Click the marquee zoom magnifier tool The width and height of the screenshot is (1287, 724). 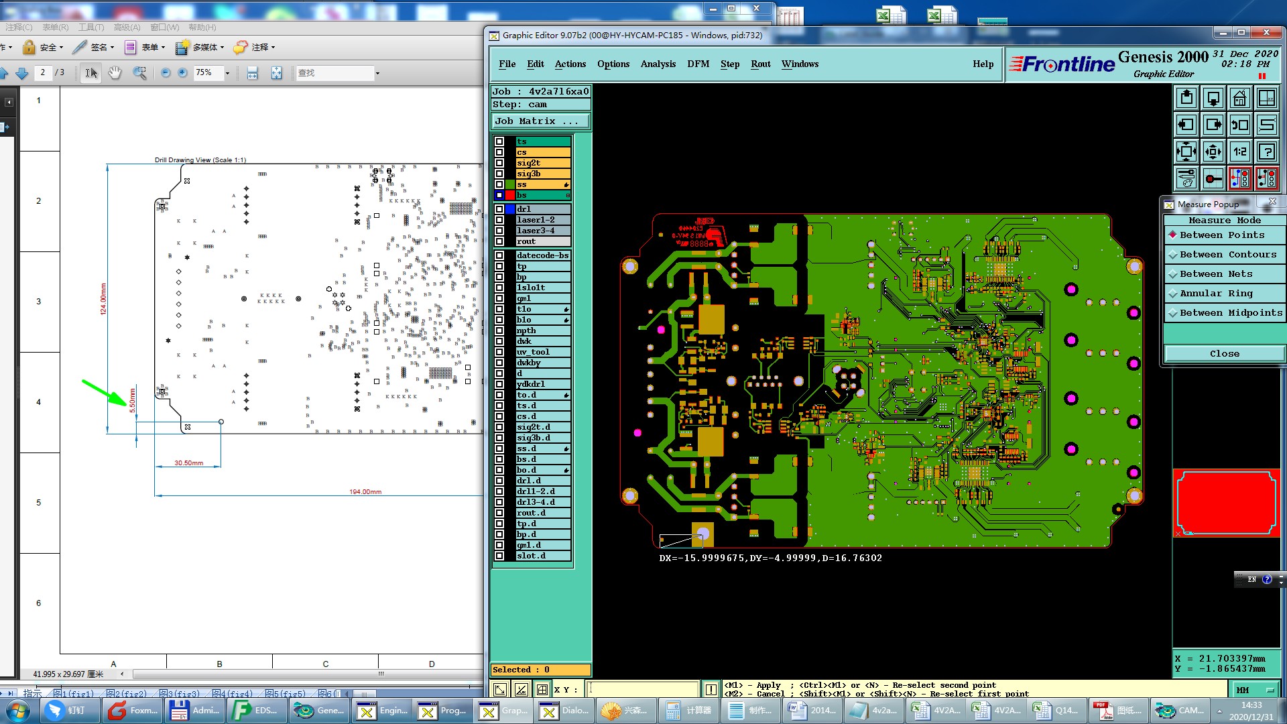[x=139, y=73]
